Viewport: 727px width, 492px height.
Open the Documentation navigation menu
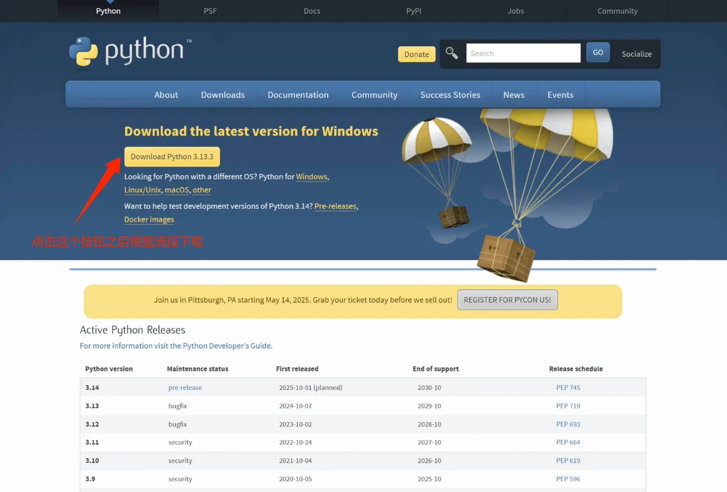298,95
